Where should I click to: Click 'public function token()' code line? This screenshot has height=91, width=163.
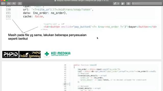85,65
